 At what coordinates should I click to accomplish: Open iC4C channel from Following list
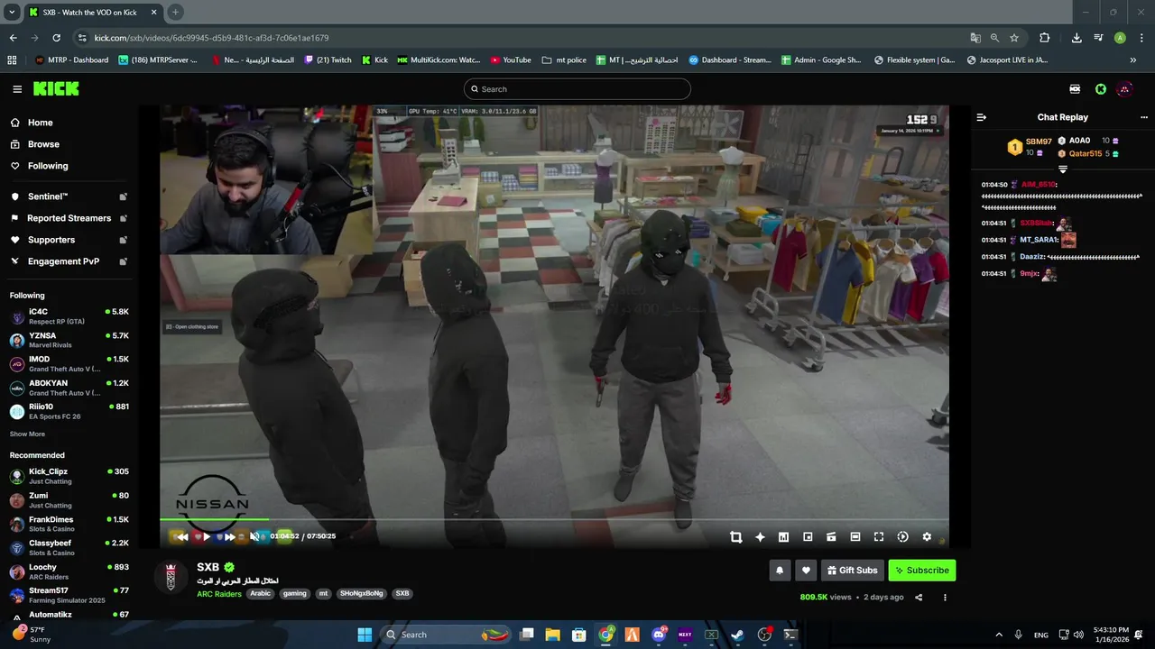(x=69, y=316)
